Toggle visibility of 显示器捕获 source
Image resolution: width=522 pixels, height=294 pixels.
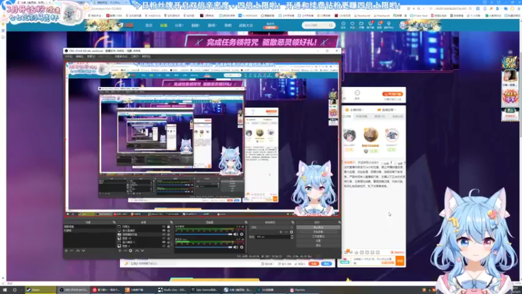coord(164,231)
